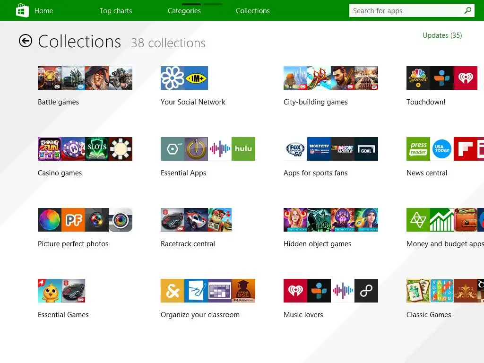Open the infinity-loop icon in Music lovers

pyautogui.click(x=366, y=291)
